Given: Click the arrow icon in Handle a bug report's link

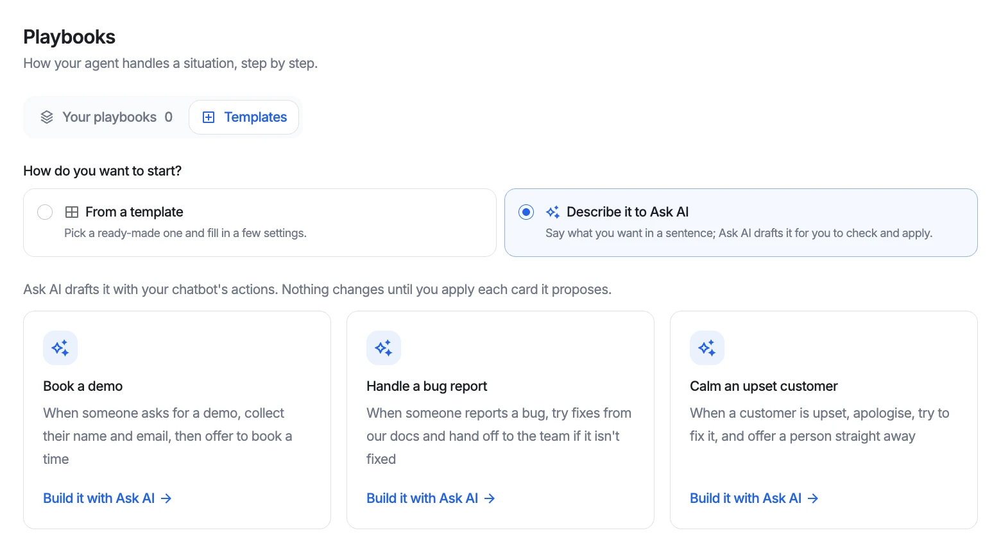Looking at the screenshot, I should point(490,498).
